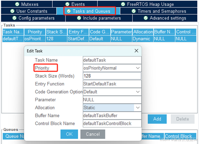Click the Dynamic allocation table cell
199x144 pixels.
143,39
